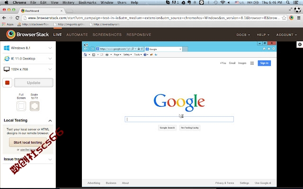
Task: Click the Google Search button
Action: 167,128
